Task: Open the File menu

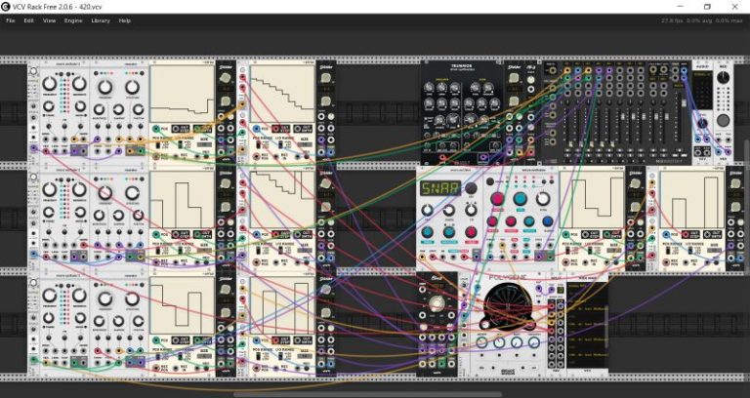Action: coord(10,20)
